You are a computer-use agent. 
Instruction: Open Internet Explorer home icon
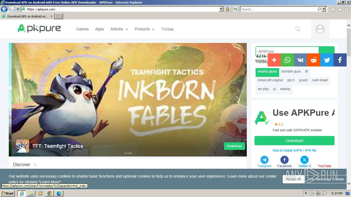[x=333, y=10]
